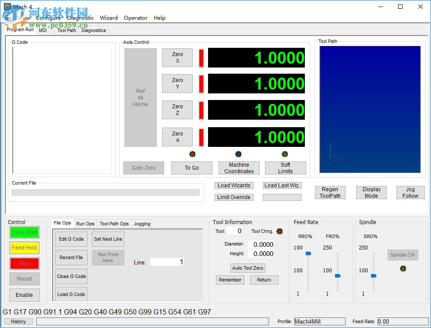Click the blue LED above Machine Coordinates
Screen dimensions: 431x328
[238, 154]
